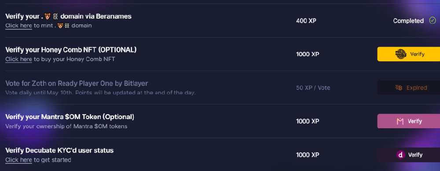This screenshot has width=440, height=171.
Task: Select the Completed status label
Action: [x=408, y=21]
